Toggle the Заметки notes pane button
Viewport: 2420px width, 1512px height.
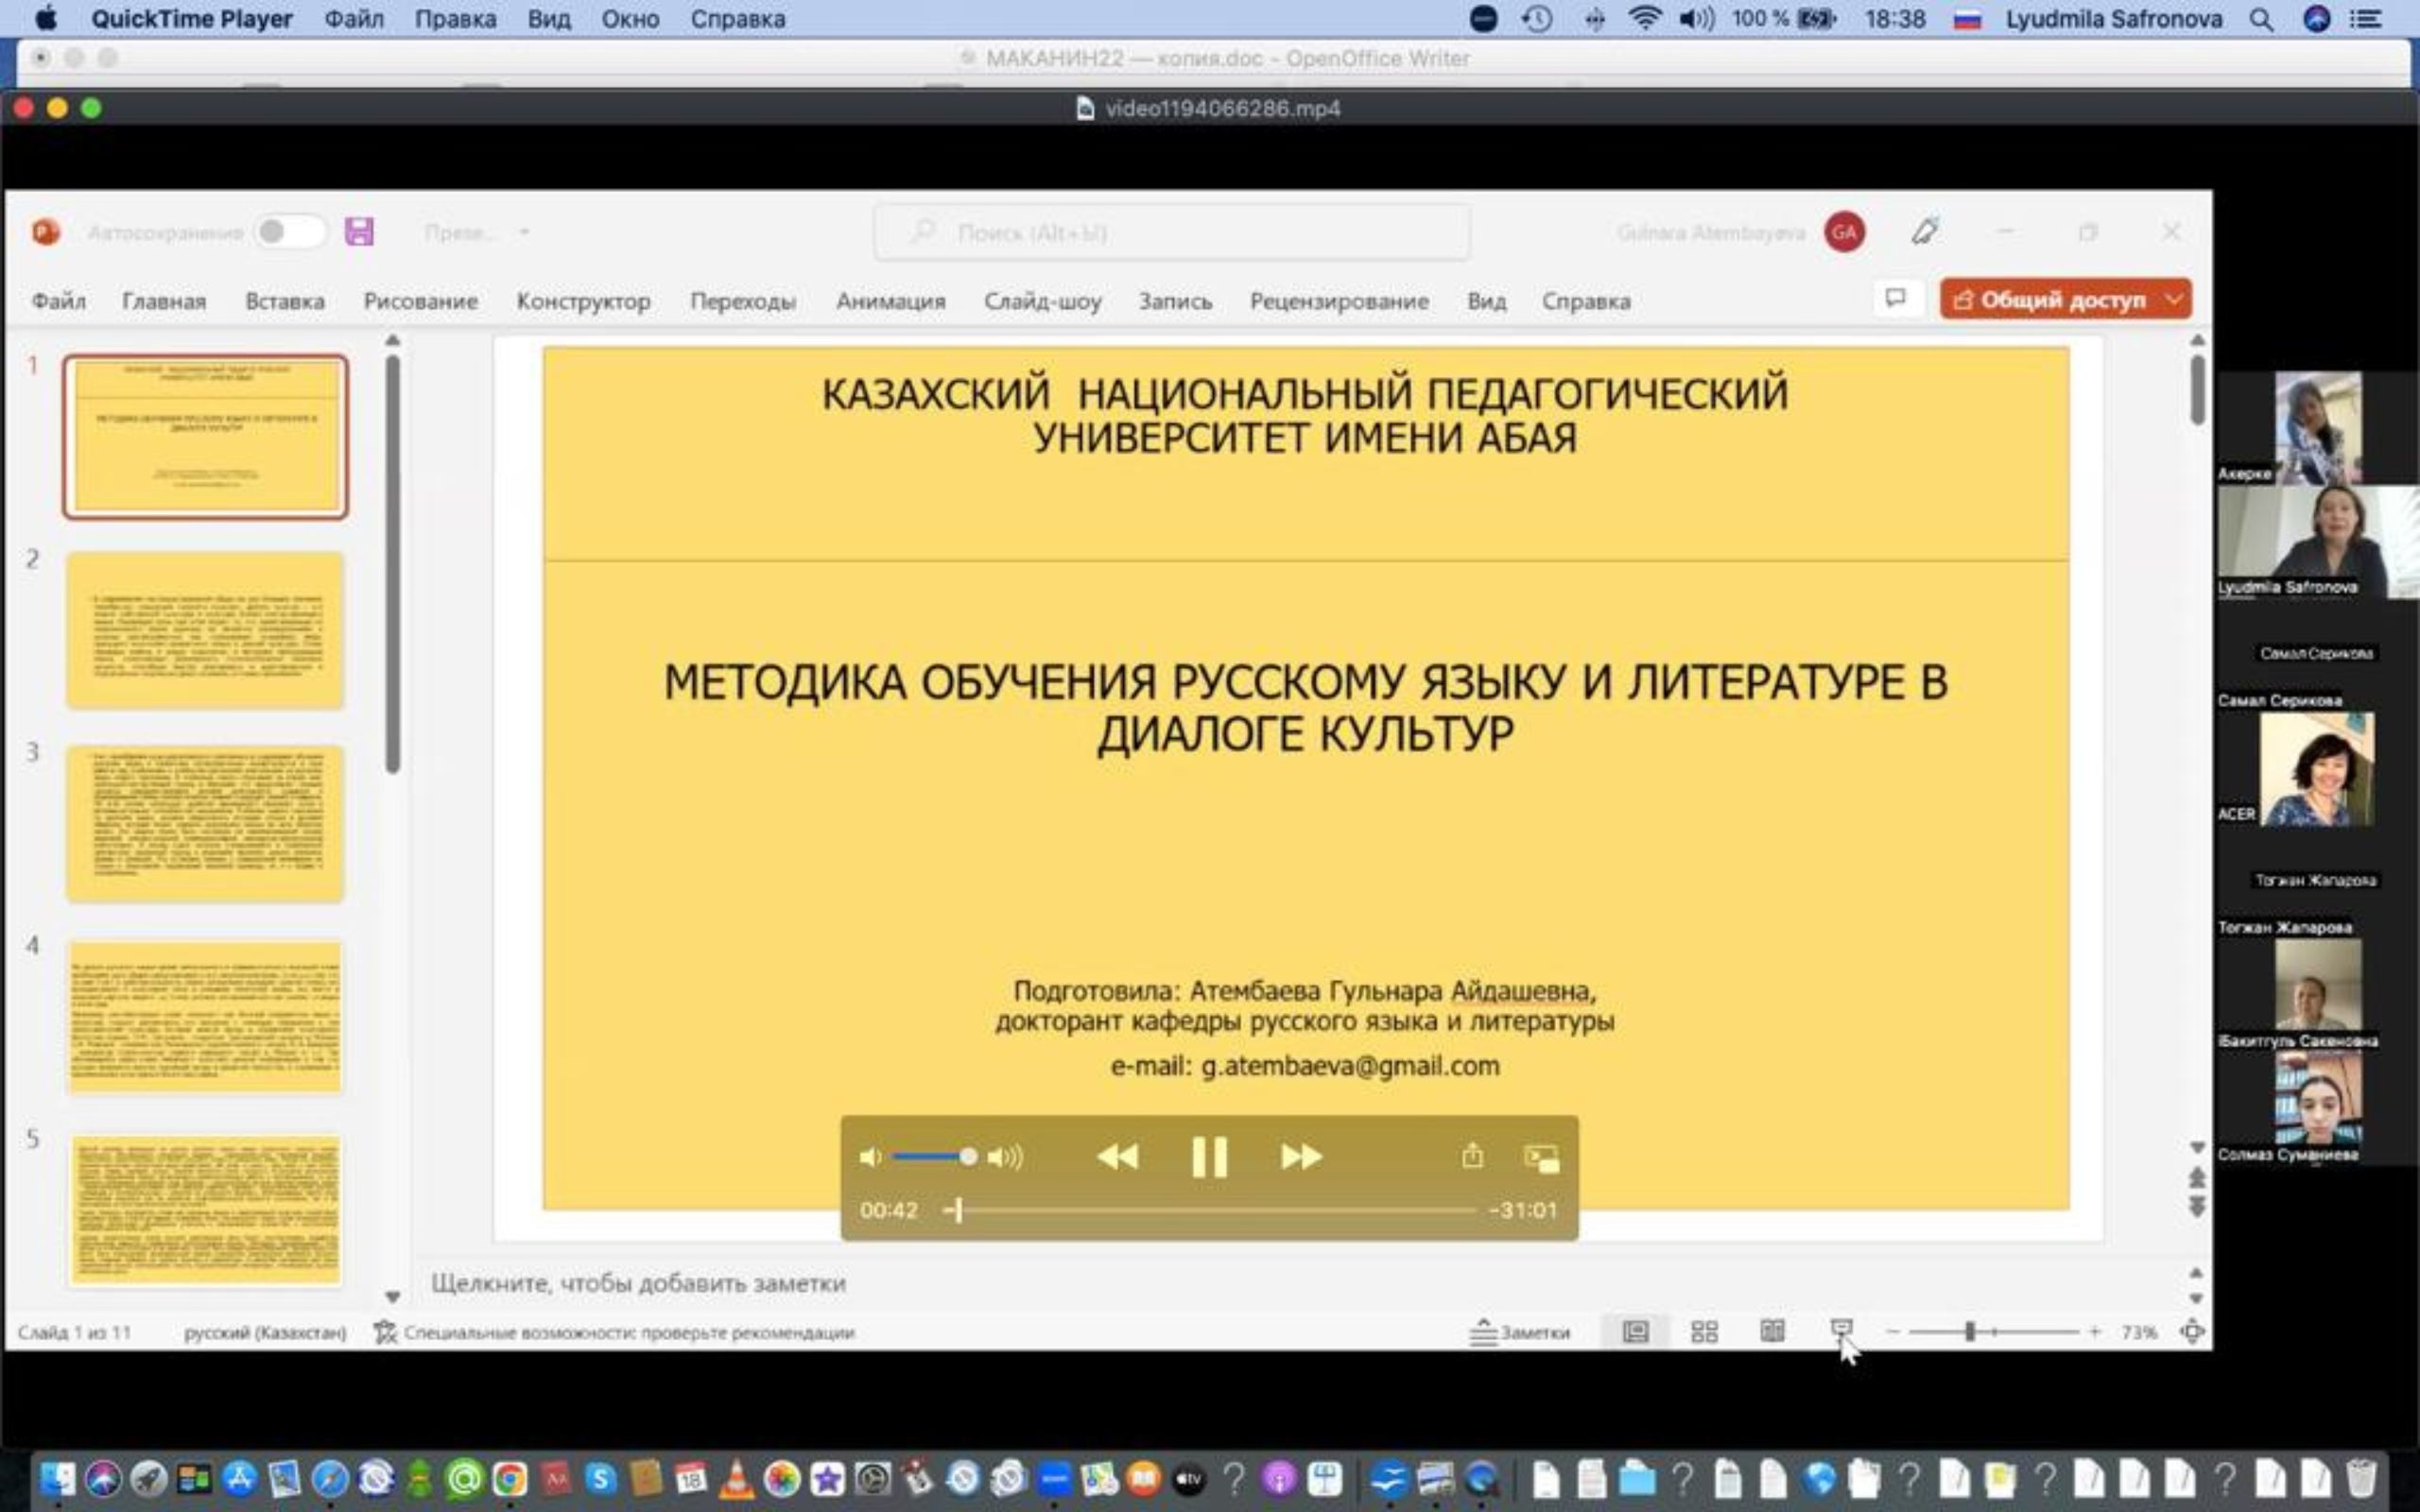(1520, 1331)
